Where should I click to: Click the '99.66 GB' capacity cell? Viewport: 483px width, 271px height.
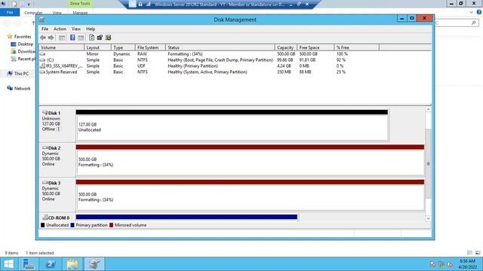tap(285, 60)
